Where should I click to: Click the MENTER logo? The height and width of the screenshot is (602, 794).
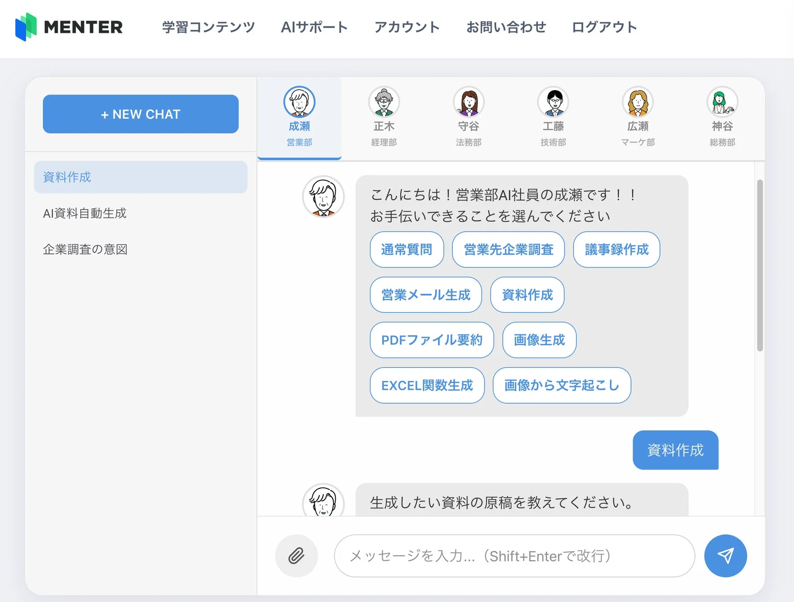tap(69, 27)
